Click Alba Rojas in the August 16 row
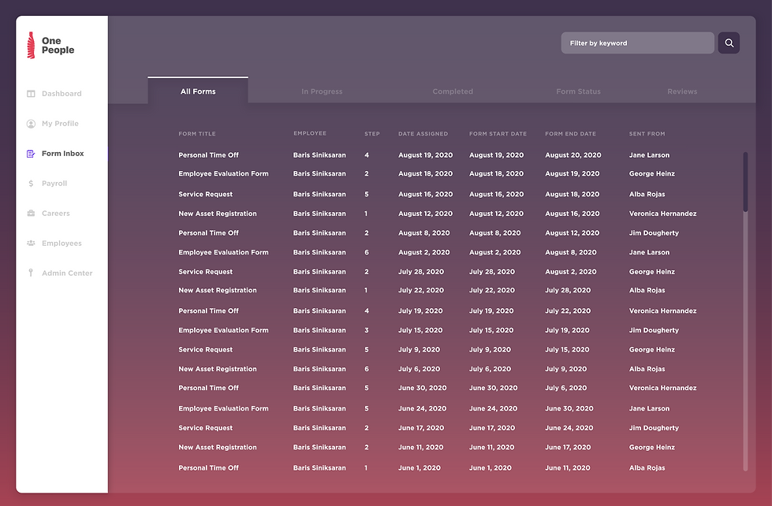 point(647,195)
